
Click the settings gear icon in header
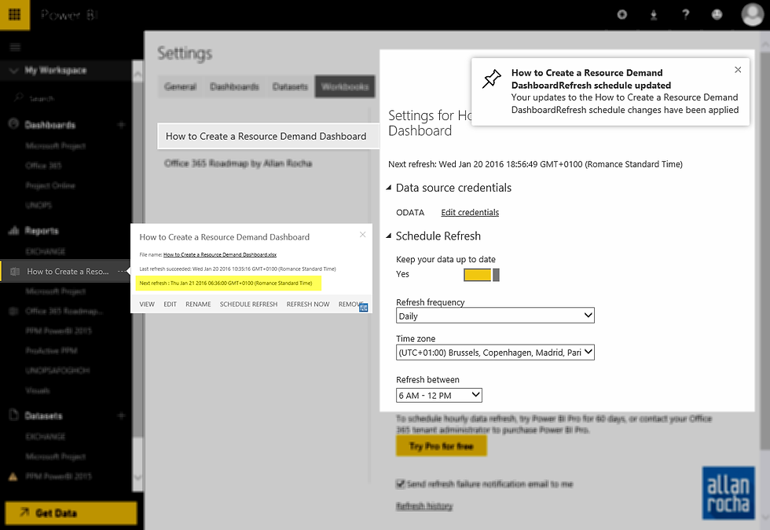coord(621,15)
